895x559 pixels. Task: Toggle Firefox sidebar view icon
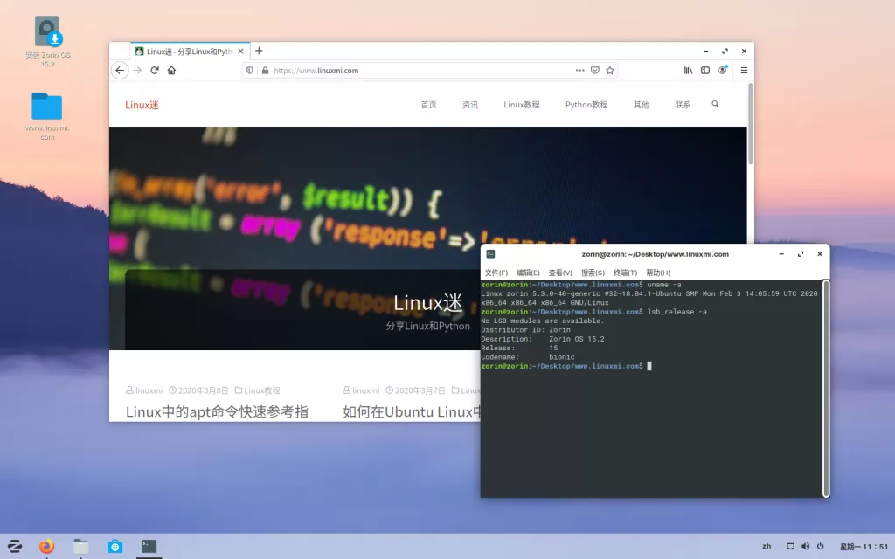705,70
